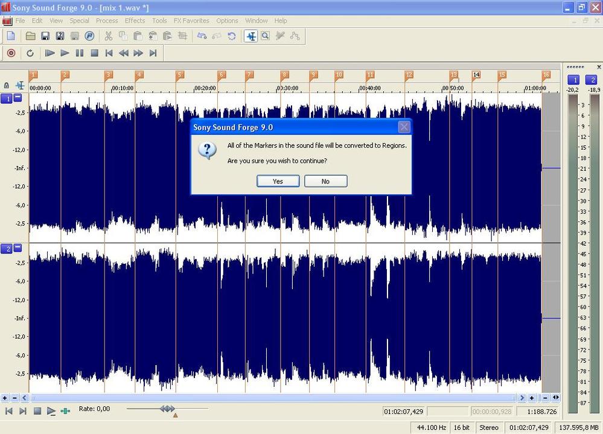Open a file with the folder icon
This screenshot has height=434, width=603.
coord(30,36)
